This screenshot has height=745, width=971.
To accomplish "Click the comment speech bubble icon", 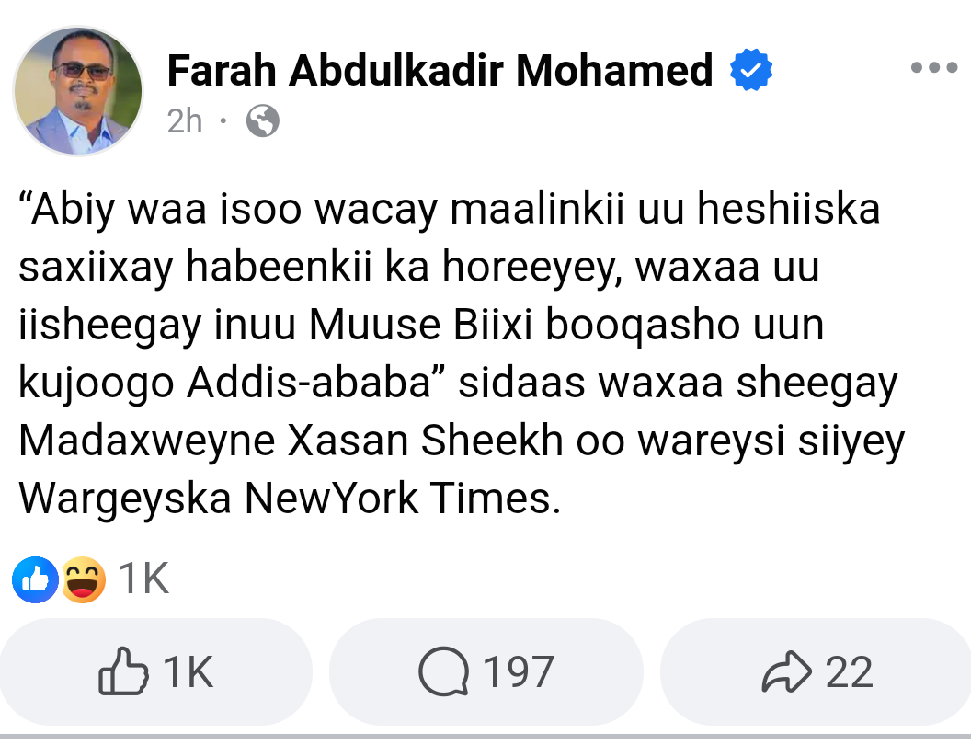I will [443, 672].
